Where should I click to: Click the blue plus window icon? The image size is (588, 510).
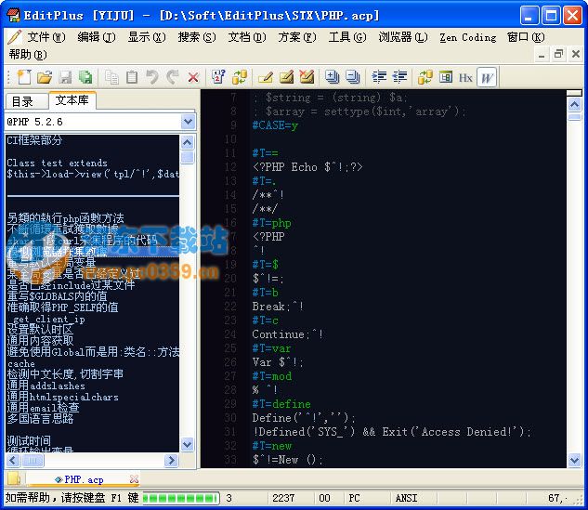(x=333, y=77)
